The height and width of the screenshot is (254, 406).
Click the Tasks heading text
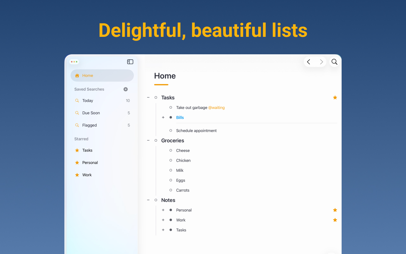168,97
